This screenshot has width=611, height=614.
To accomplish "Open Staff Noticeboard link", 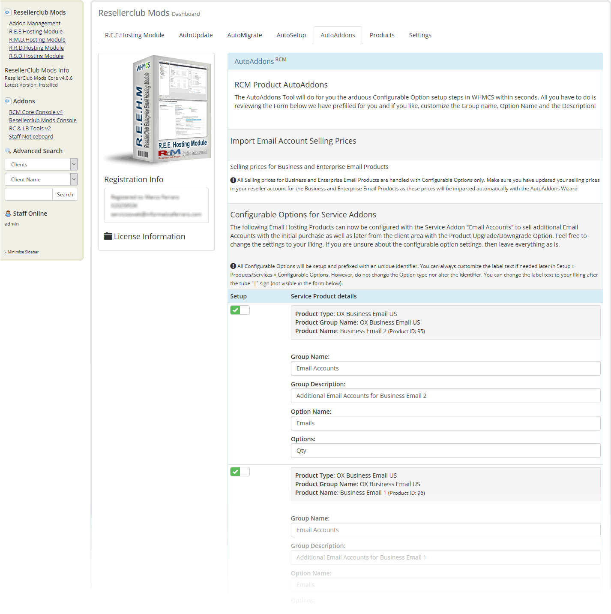I will click(31, 137).
